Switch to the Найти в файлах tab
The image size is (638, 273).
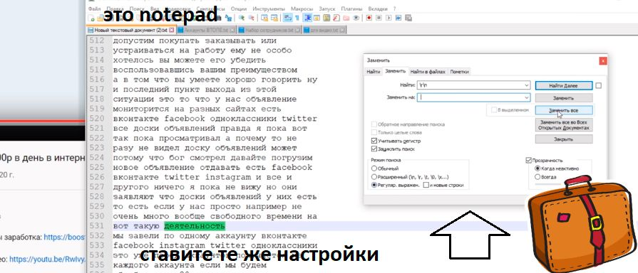coord(428,71)
